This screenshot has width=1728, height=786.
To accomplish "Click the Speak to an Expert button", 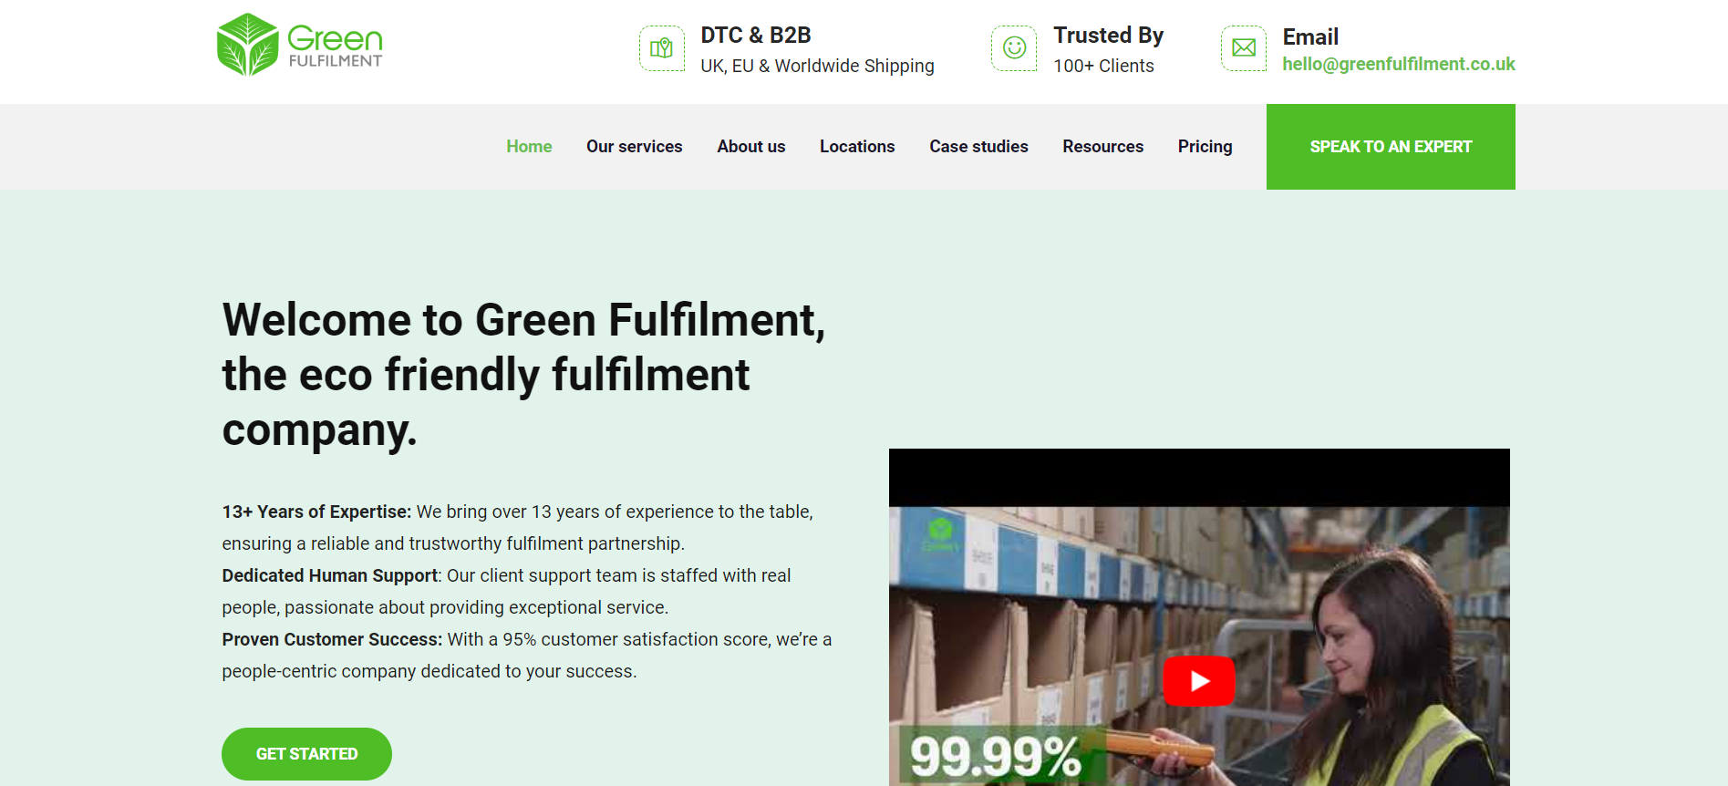I will (1391, 147).
